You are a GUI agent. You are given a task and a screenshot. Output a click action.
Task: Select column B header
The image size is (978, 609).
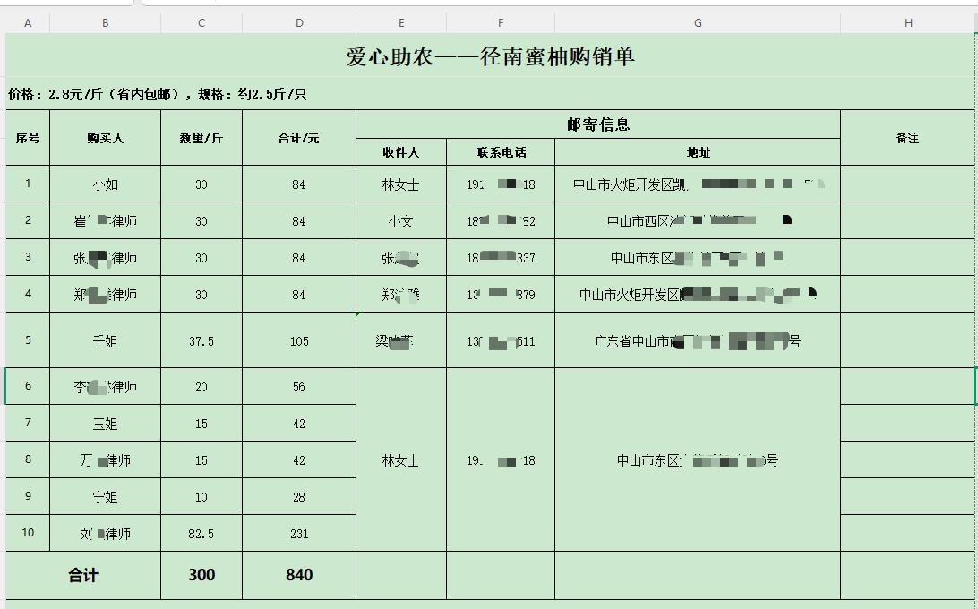pyautogui.click(x=105, y=23)
